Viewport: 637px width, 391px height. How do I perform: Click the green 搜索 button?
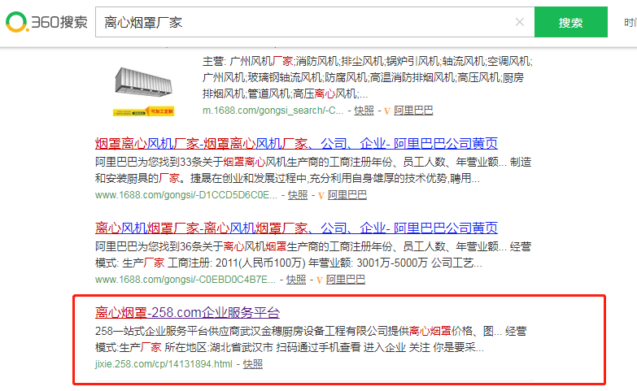571,22
